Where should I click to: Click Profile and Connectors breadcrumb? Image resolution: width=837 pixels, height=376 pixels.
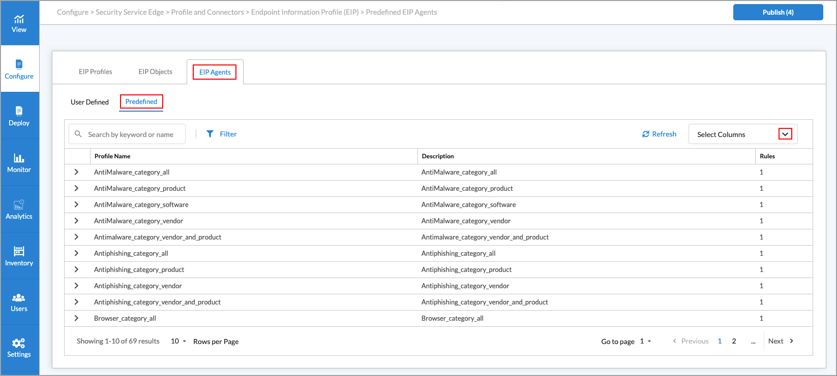click(207, 12)
